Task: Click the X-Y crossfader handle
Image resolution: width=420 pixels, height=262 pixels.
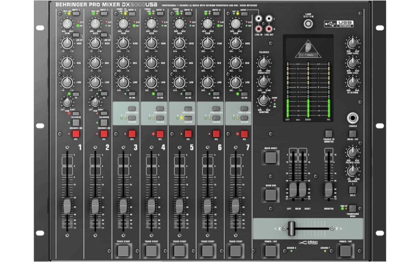Action: tap(291, 228)
